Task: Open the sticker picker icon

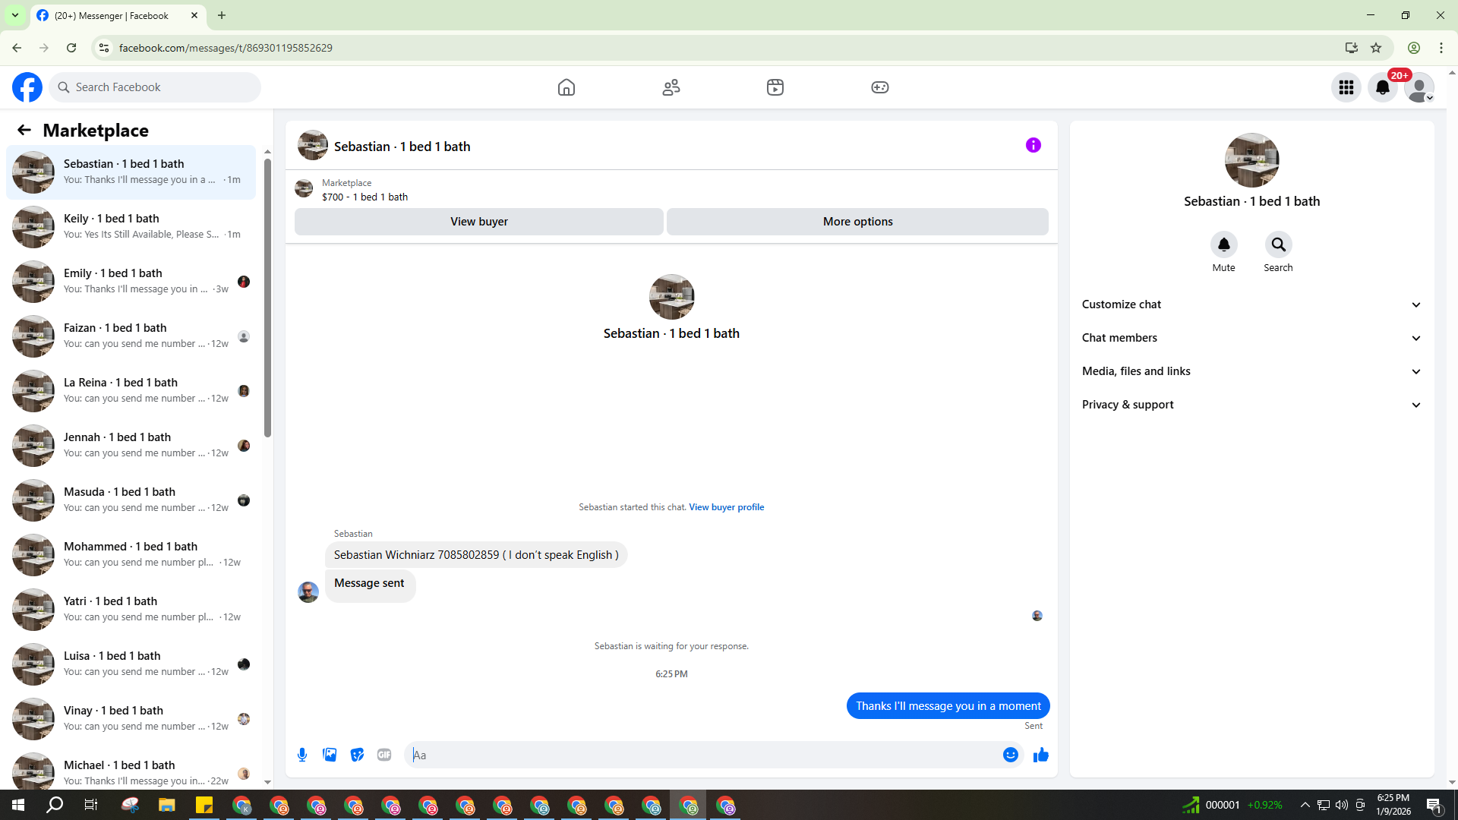Action: pyautogui.click(x=357, y=755)
